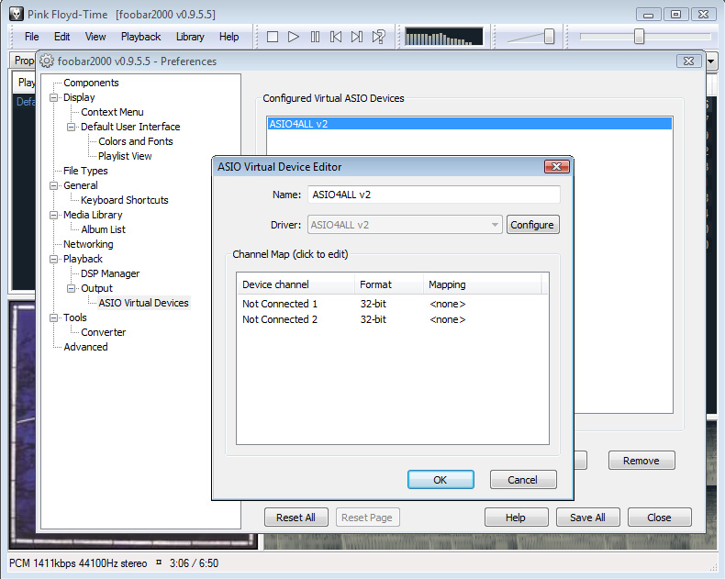The image size is (725, 579).
Task: Click Mapping <none> for Not Connected 2
Action: pyautogui.click(x=447, y=319)
